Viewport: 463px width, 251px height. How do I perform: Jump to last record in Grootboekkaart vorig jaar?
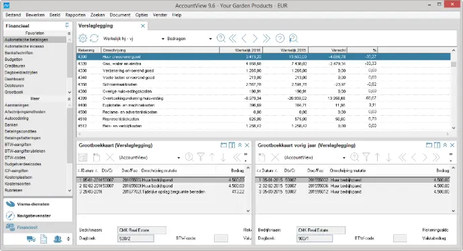(436, 157)
